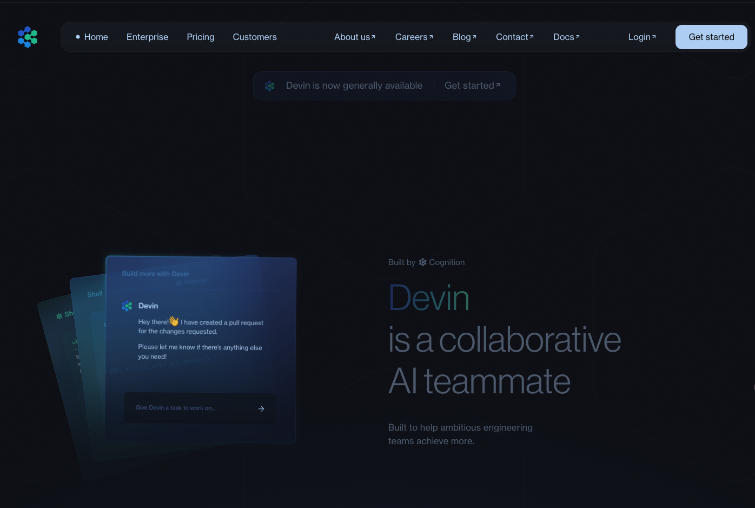Image resolution: width=755 pixels, height=508 pixels.
Task: Submit task with the arrow icon
Action: [261, 409]
